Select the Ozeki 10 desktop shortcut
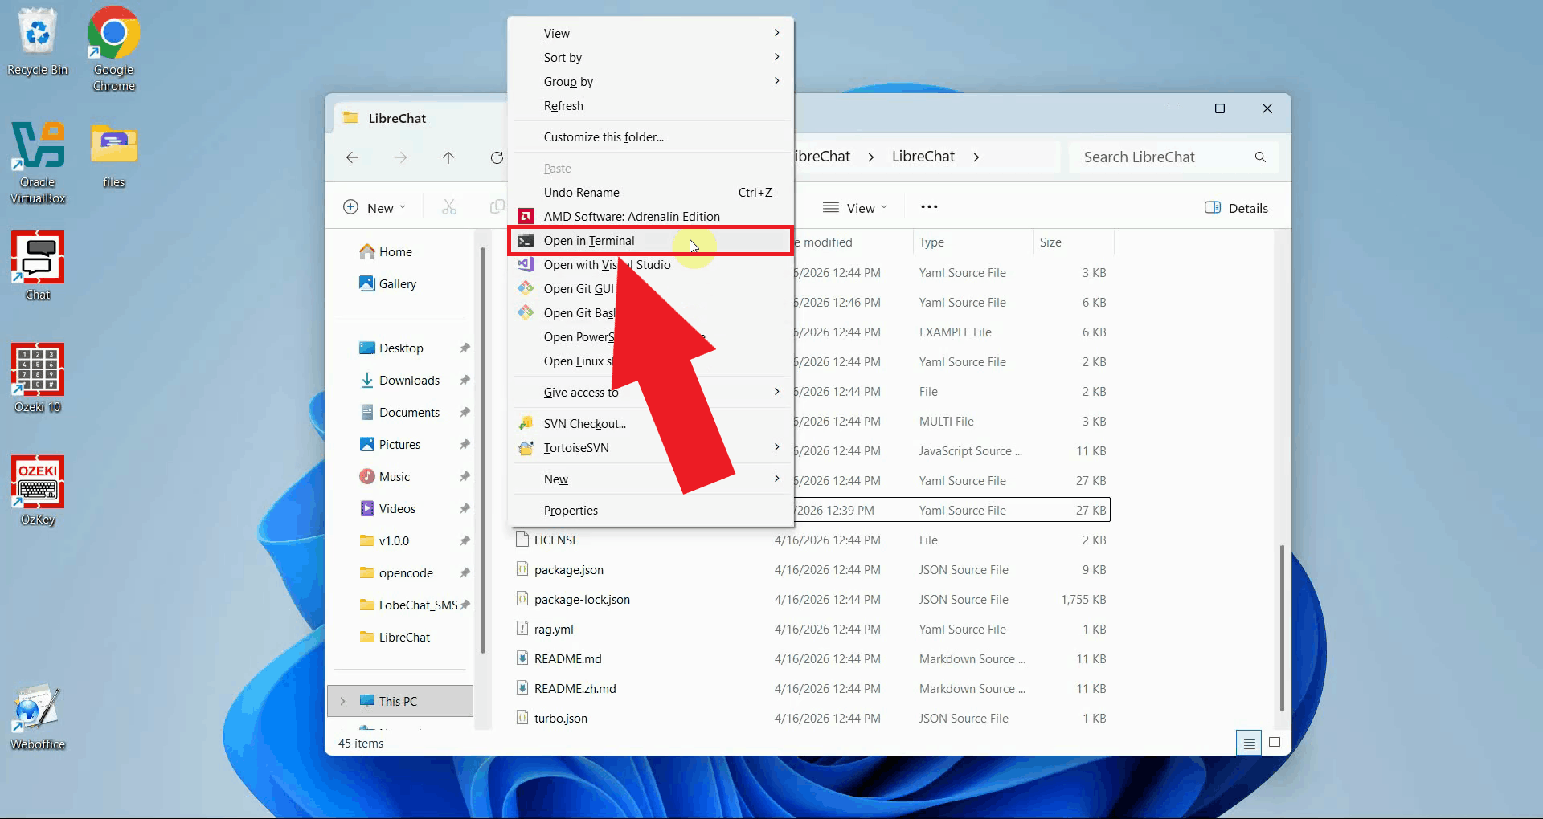The height and width of the screenshot is (819, 1543). [x=38, y=378]
